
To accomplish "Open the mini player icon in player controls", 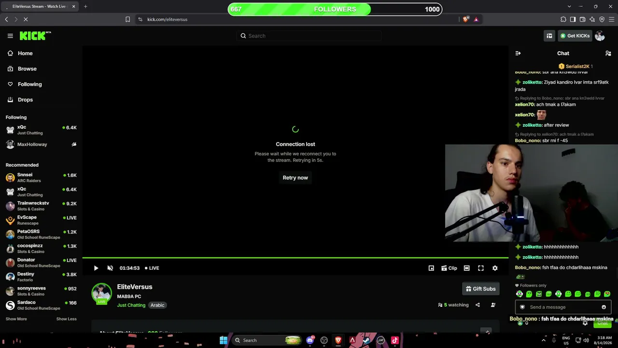I will [431, 268].
